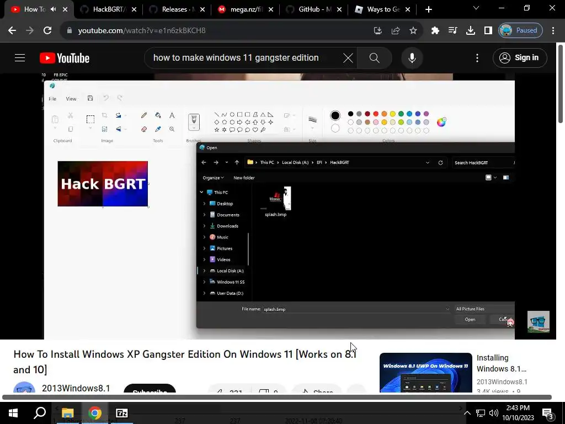Image resolution: width=565 pixels, height=424 pixels.
Task: Open Windows Start menu
Action: click(13, 413)
